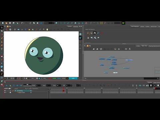This screenshot has height=120, width=160.
Task: Click the Top home icon in Node View
Action: coord(88,46)
